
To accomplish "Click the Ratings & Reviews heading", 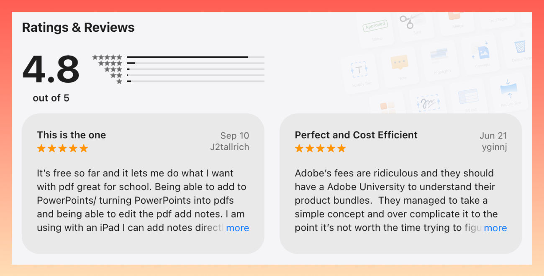I will click(x=78, y=28).
